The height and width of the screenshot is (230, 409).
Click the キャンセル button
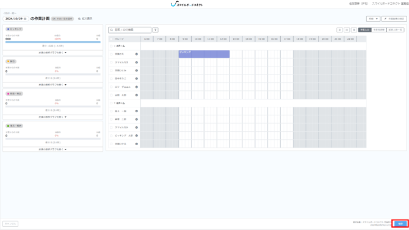[x=10, y=224]
